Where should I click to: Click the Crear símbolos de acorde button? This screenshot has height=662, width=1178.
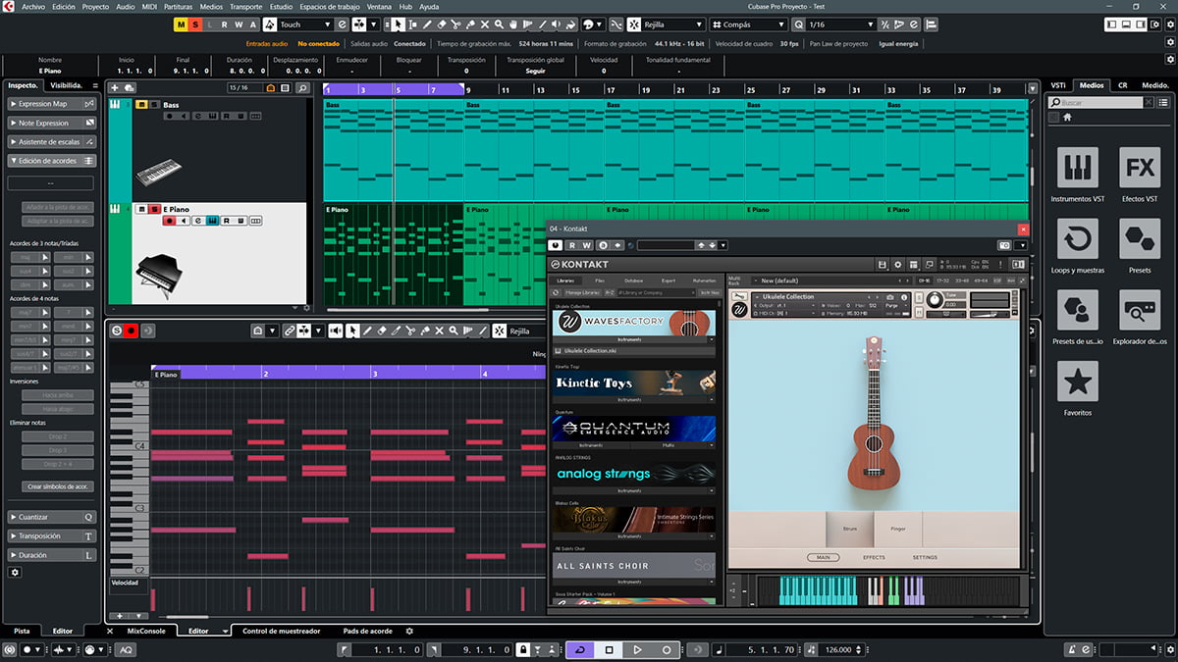click(58, 486)
